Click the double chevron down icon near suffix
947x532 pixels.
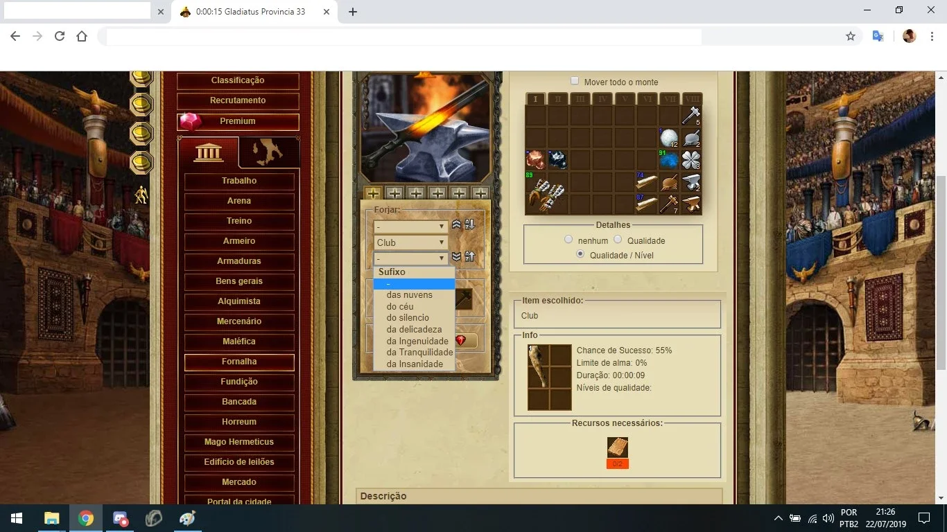pyautogui.click(x=456, y=256)
